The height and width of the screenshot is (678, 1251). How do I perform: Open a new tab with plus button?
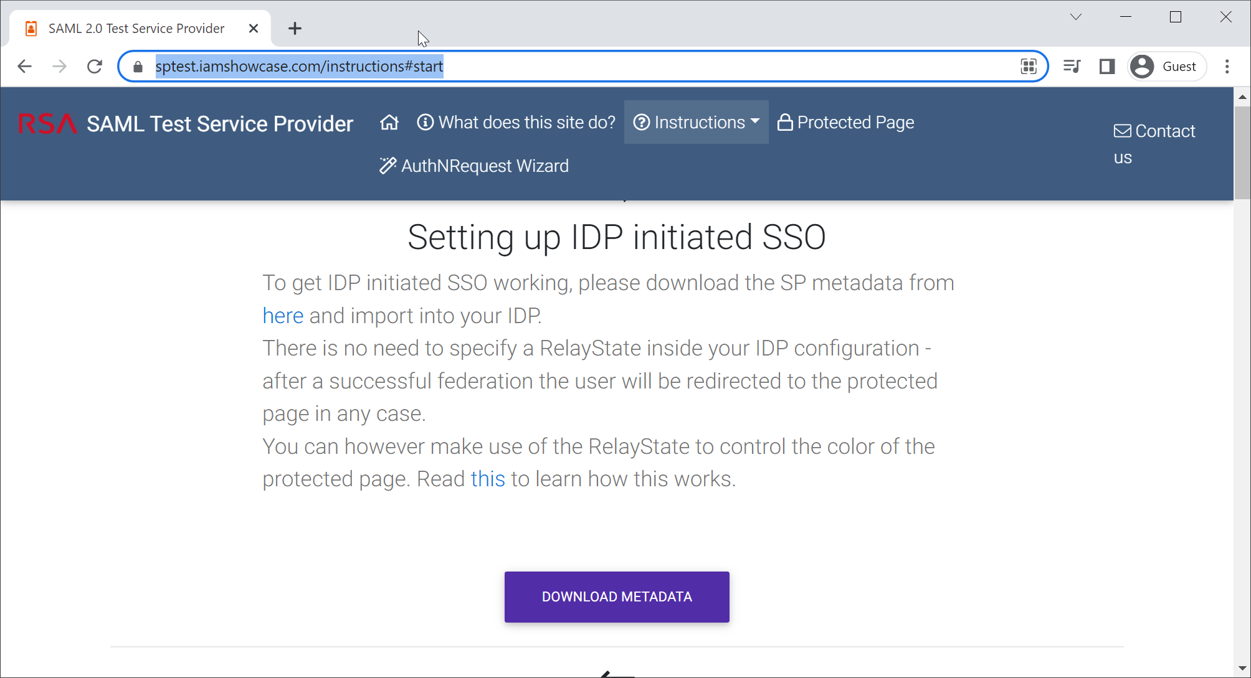[x=295, y=29]
